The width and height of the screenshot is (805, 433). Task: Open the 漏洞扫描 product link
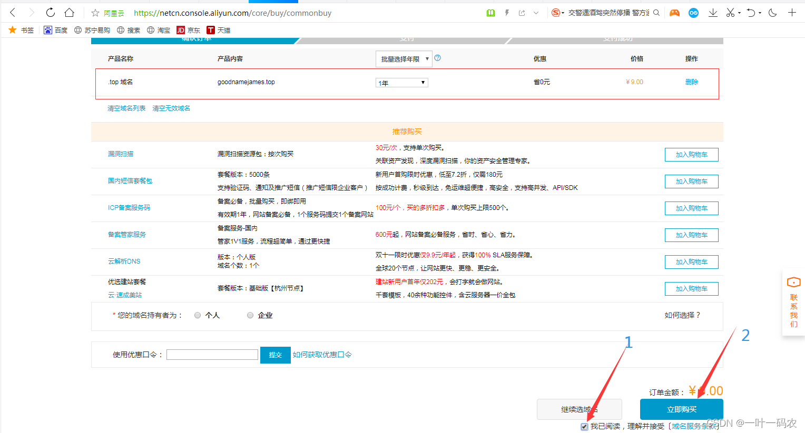121,154
